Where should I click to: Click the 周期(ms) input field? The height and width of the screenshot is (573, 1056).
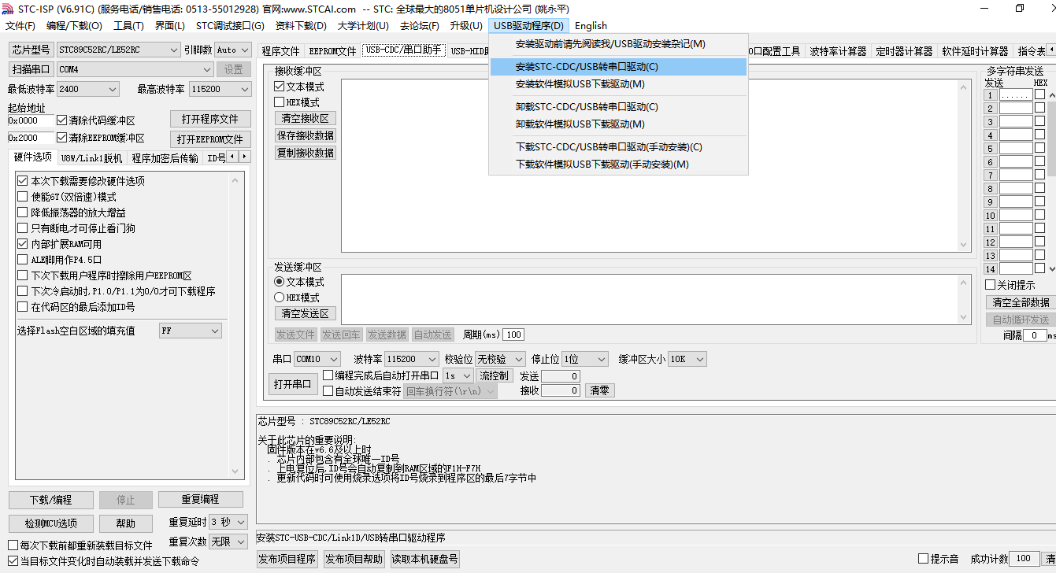pyautogui.click(x=513, y=335)
